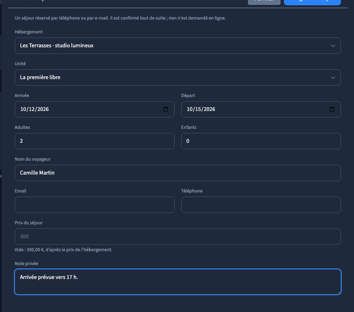This screenshot has height=312, width=354.
Task: Click the "Nom du voyageur" label
Action: tap(33, 159)
